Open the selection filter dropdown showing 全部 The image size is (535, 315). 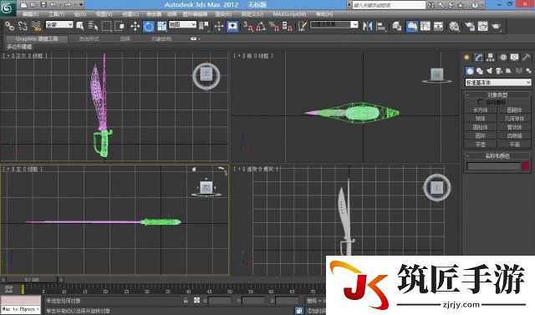[x=59, y=24]
